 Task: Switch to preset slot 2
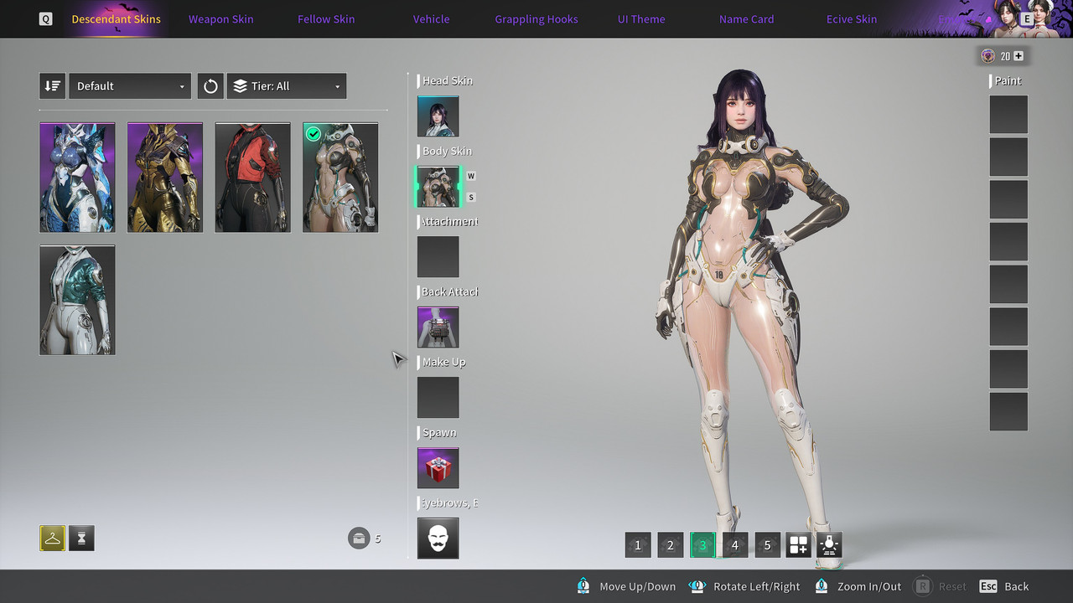pyautogui.click(x=670, y=545)
